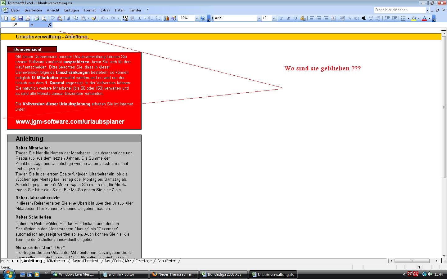The image size is (447, 279).
Task: Toggle underline formatting (U button)
Action: click(x=296, y=18)
